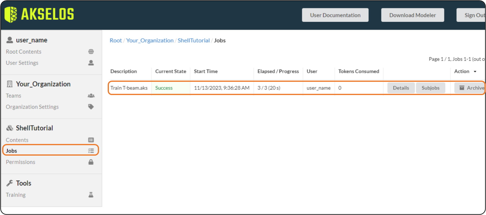
Task: Click the cubes icon next to ShellTutorial
Action: 10,128
